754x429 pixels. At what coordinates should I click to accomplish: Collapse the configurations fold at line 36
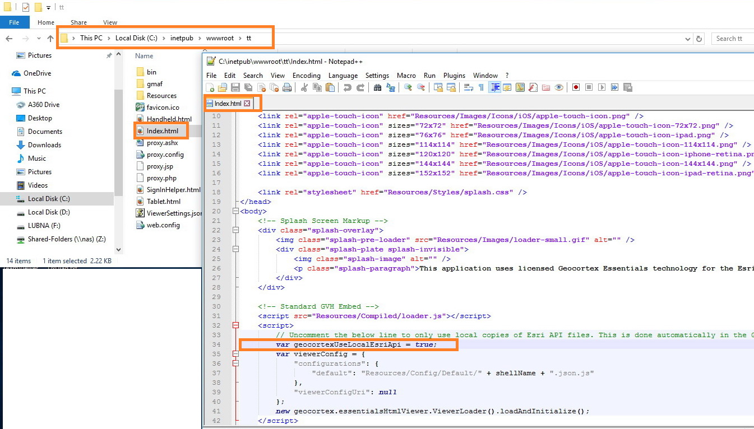(235, 363)
